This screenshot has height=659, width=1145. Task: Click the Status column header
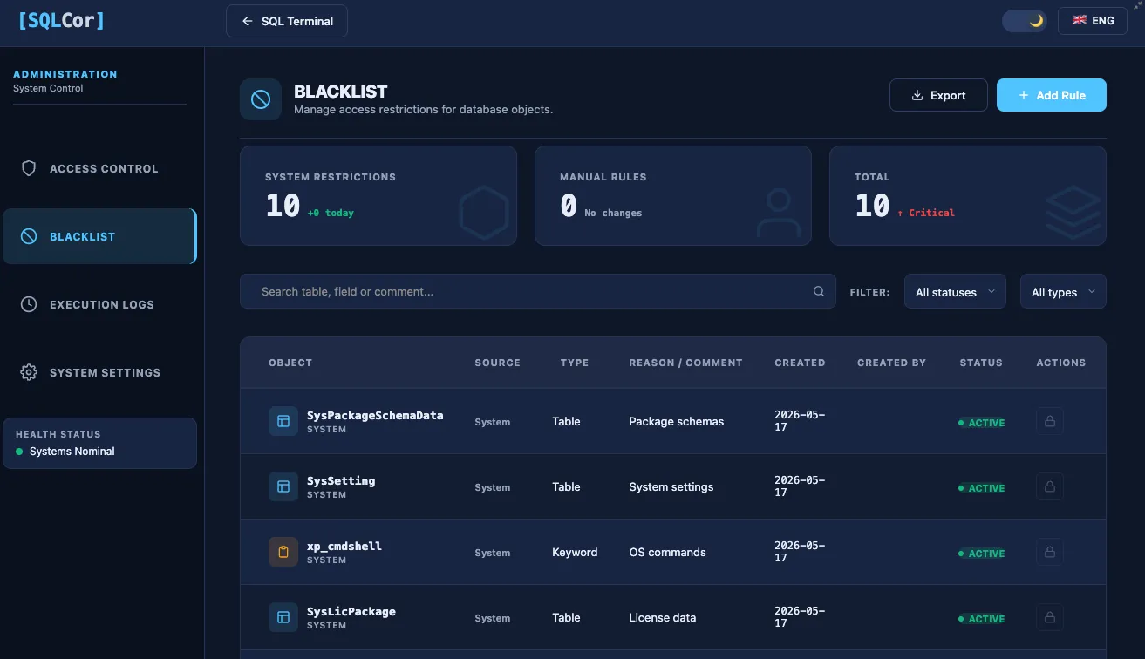pyautogui.click(x=981, y=363)
